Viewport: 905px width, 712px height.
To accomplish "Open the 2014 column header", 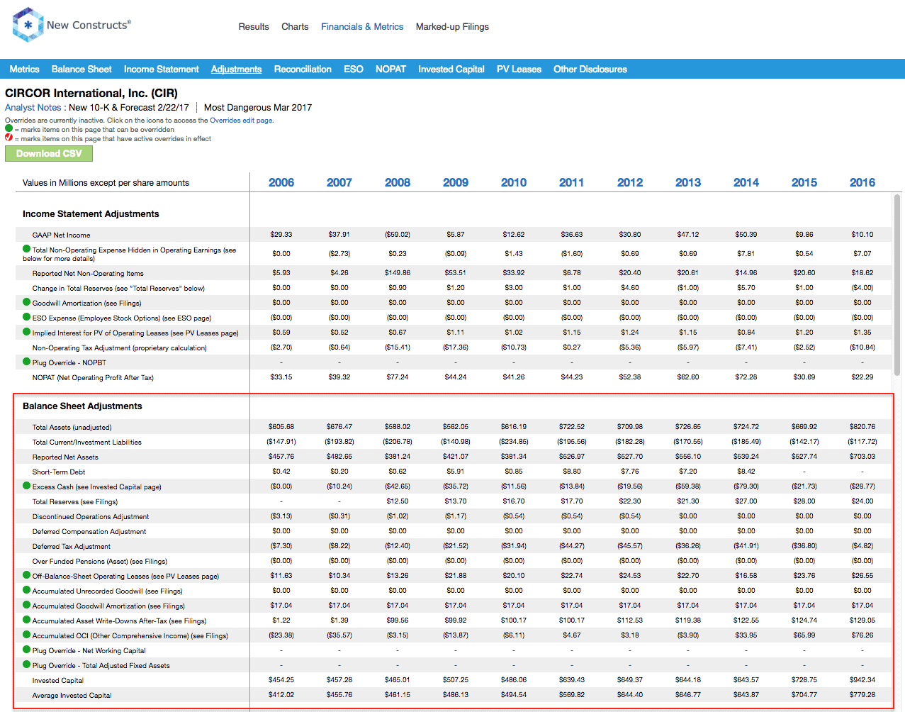I will (x=746, y=182).
